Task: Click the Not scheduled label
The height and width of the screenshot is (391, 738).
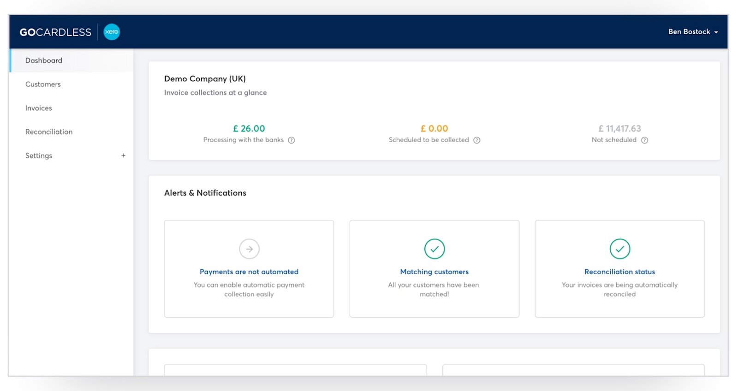Action: pos(614,140)
